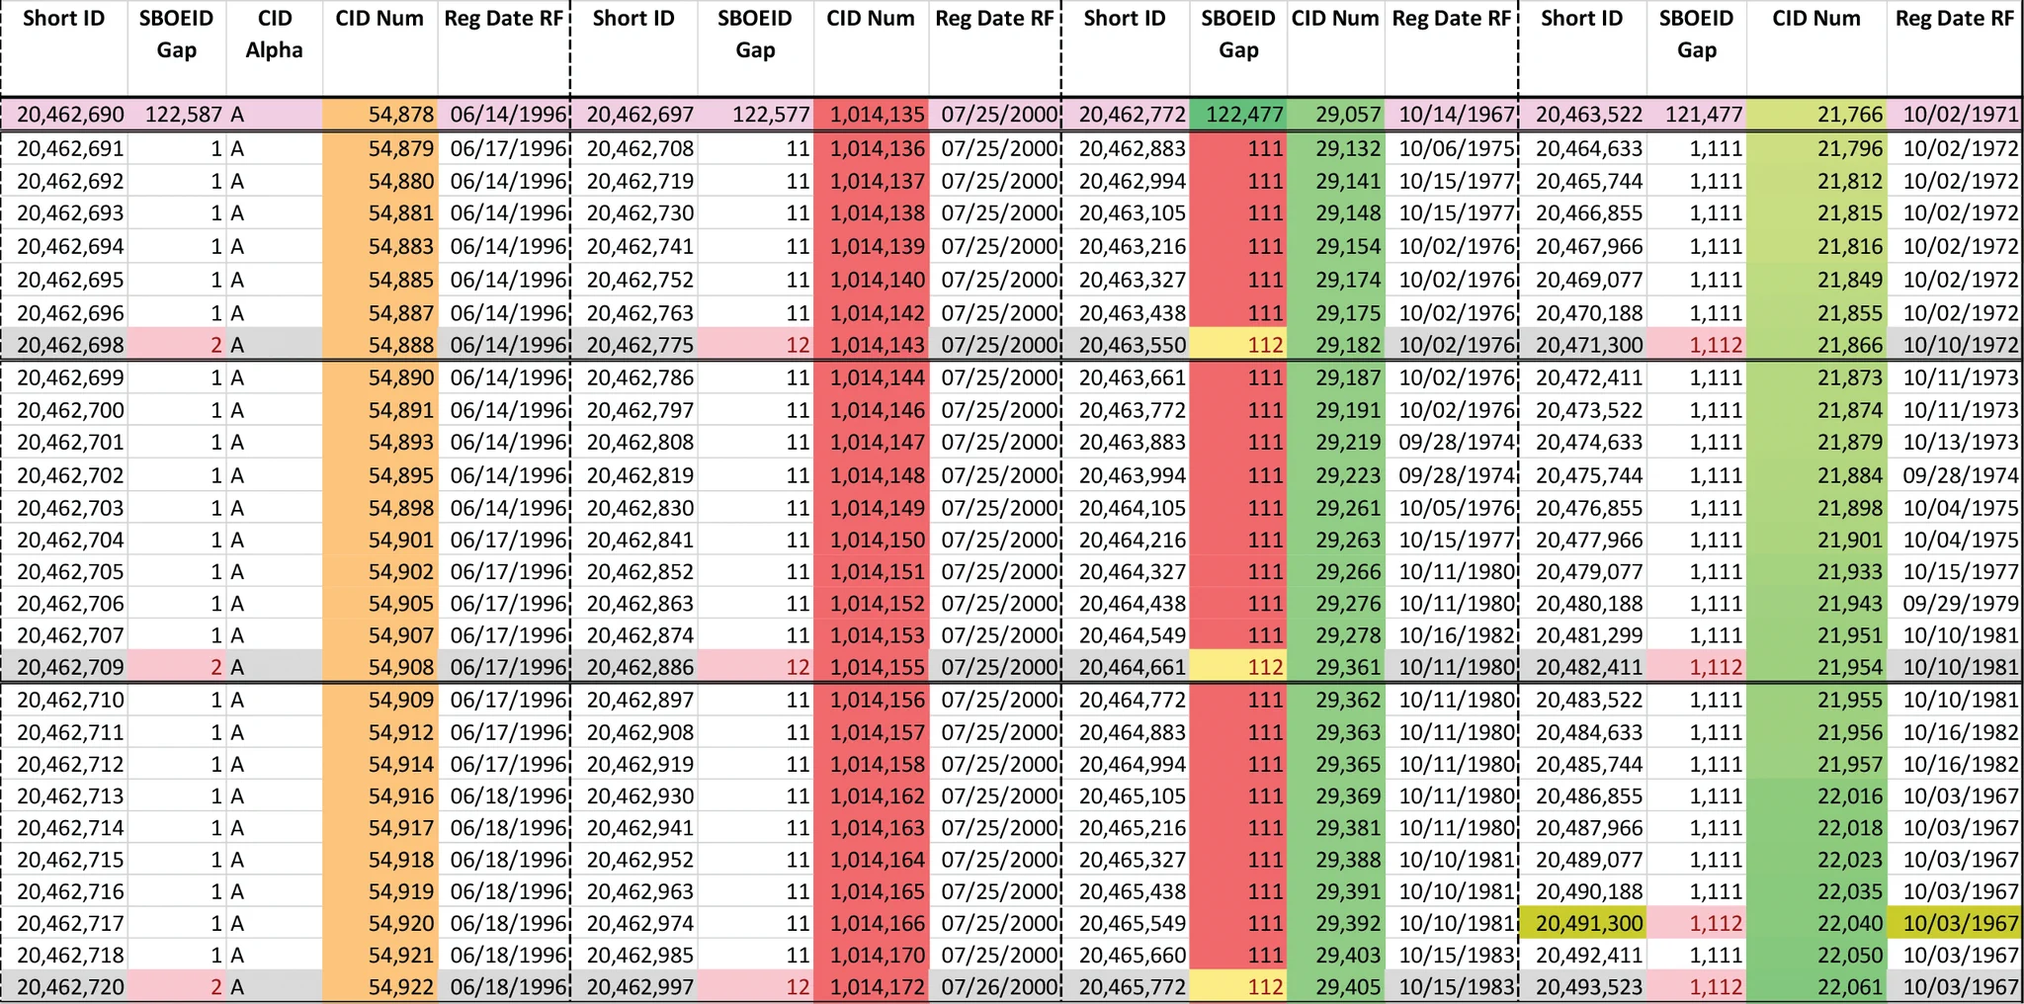Viewport: 2024px width, 1004px height.
Task: Select the SBOEID Gap value 122,587
Action: pos(177,115)
